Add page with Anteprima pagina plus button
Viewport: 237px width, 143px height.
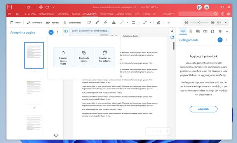[51, 32]
